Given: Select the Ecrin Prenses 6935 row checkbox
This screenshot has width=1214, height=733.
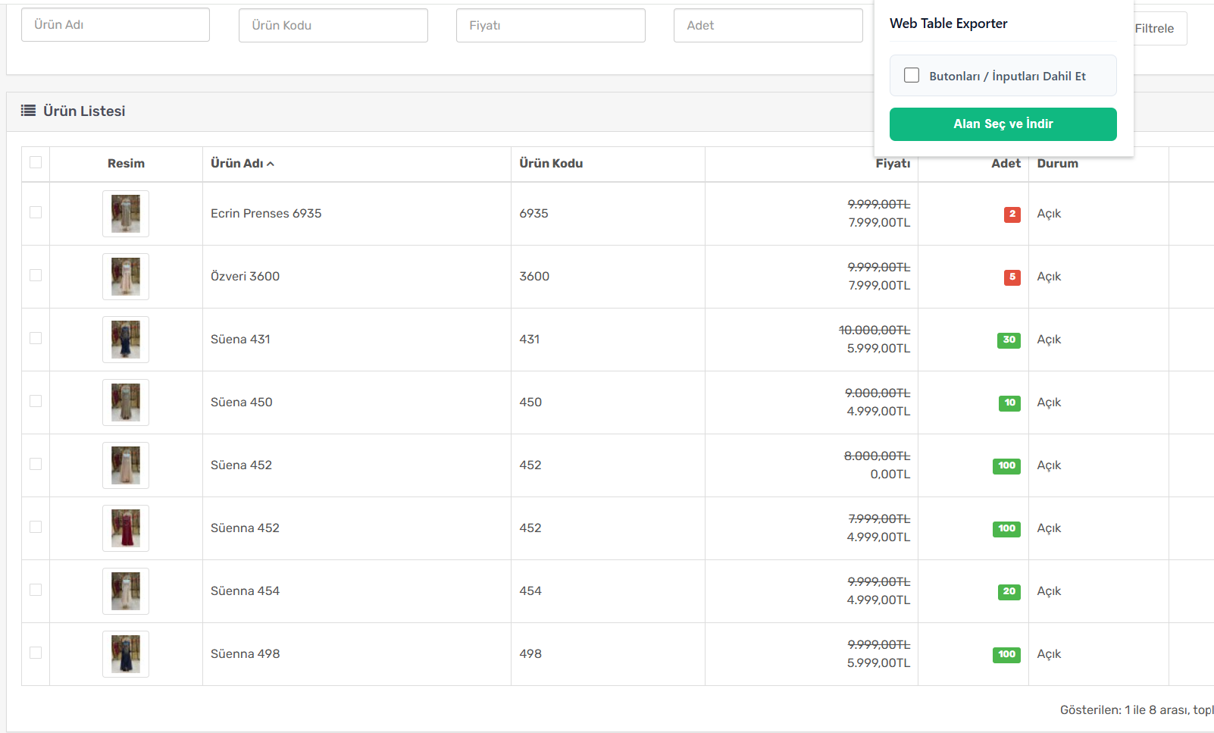Looking at the screenshot, I should tap(36, 212).
